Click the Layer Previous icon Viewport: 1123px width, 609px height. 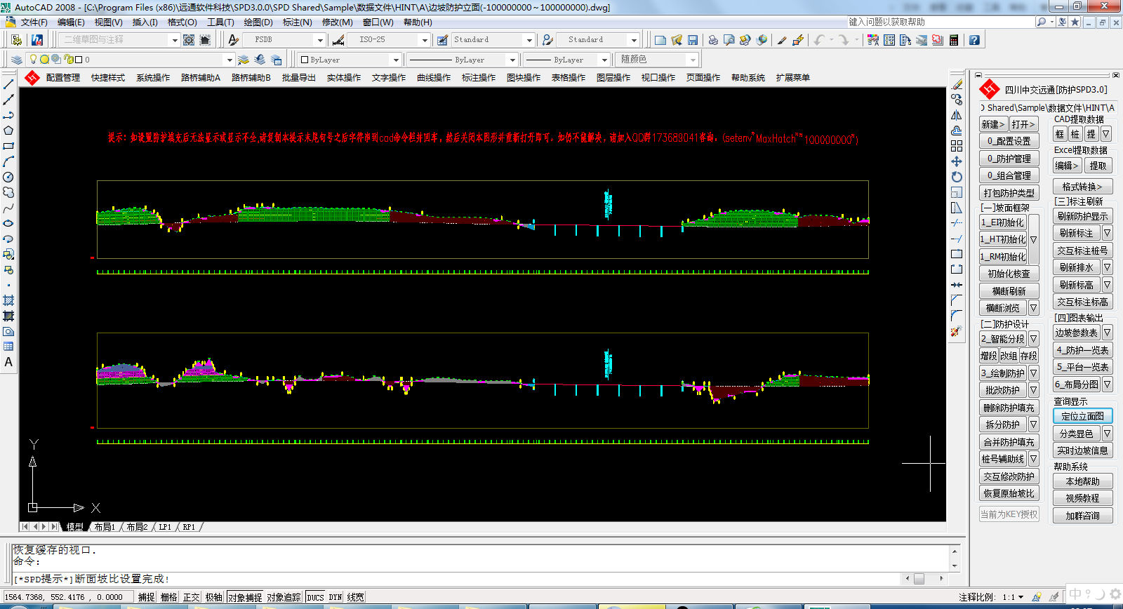tap(260, 60)
